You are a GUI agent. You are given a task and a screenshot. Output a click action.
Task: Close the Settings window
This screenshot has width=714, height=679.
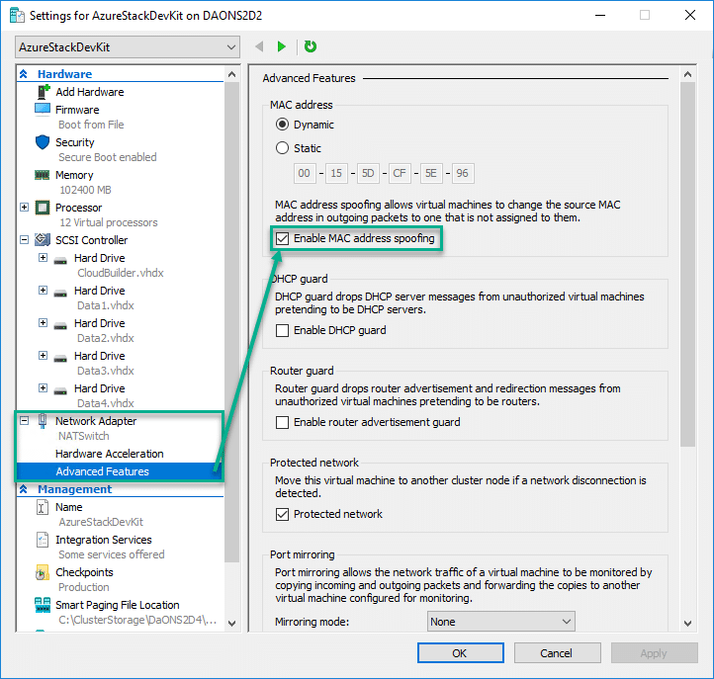[690, 15]
